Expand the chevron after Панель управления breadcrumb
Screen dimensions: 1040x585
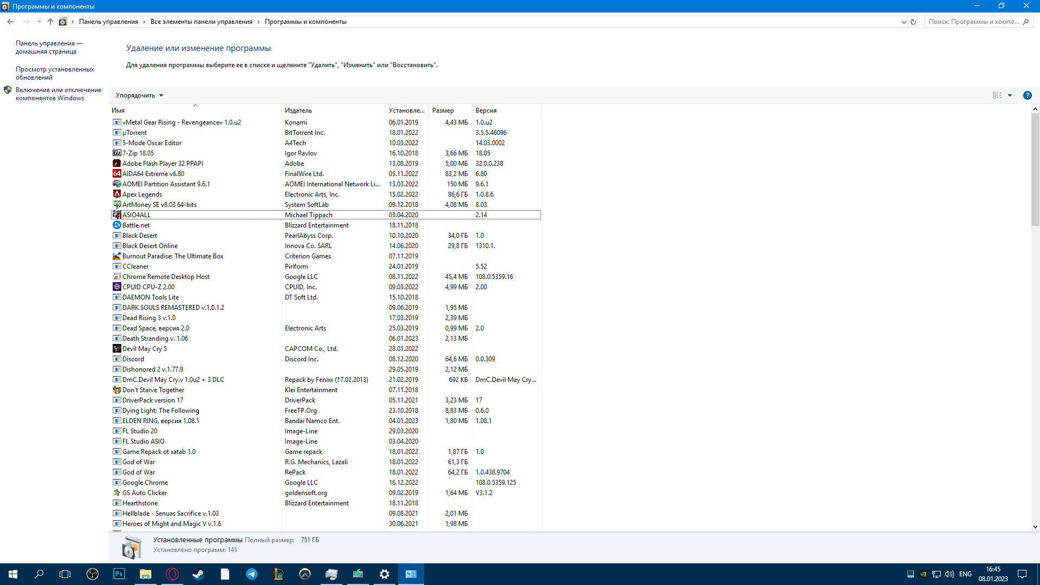[x=144, y=22]
